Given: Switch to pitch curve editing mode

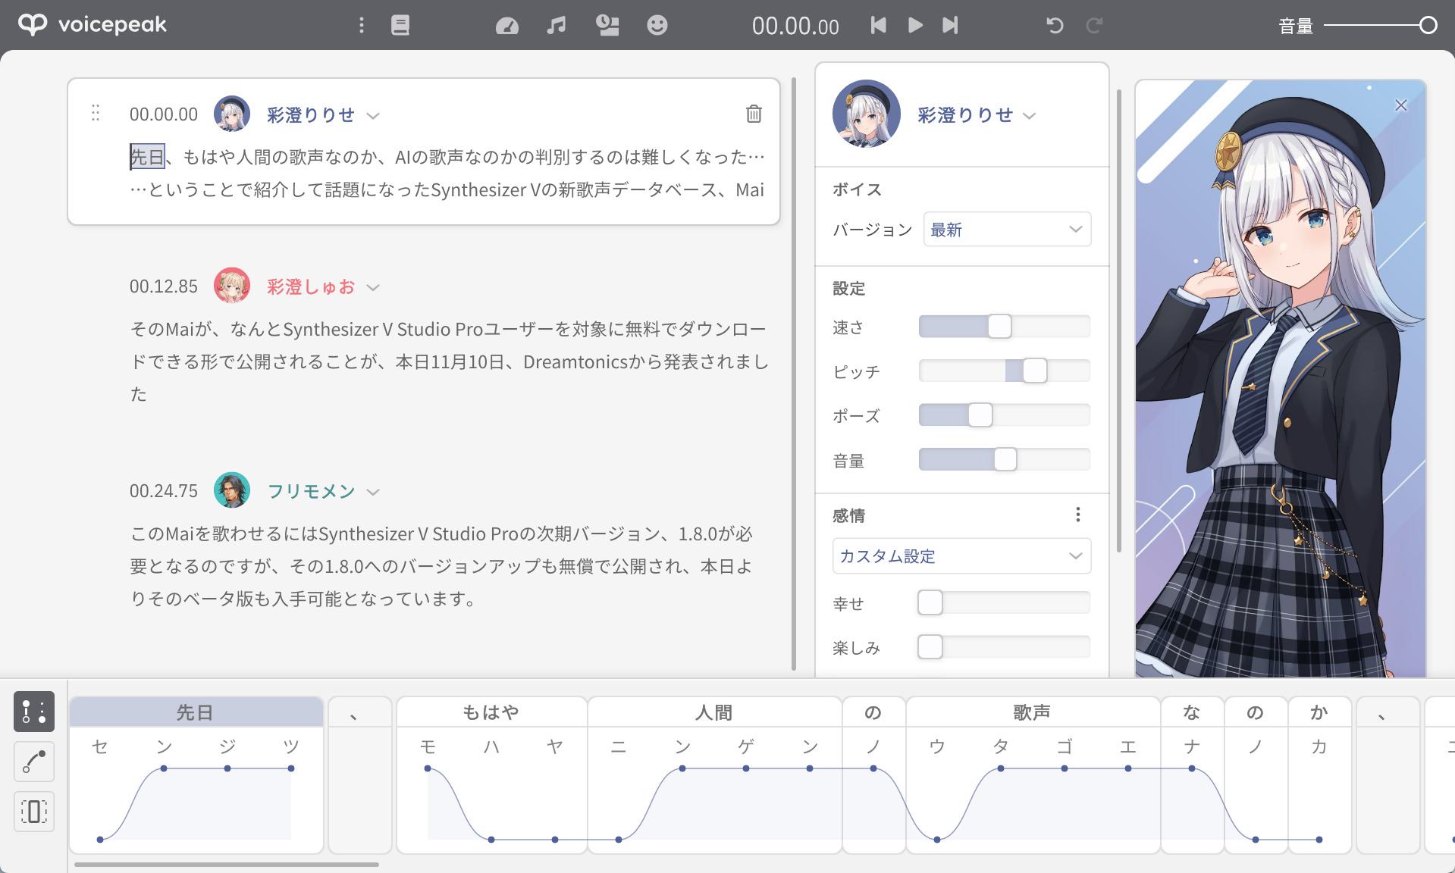Looking at the screenshot, I should 34,762.
